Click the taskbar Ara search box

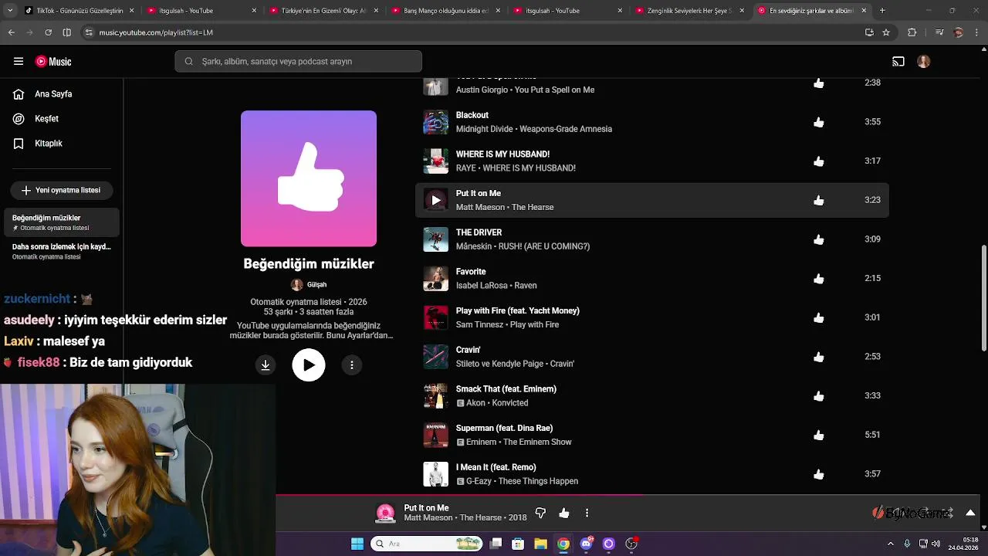point(427,544)
